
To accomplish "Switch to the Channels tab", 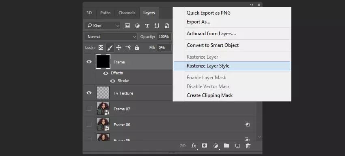I will 127,13.
